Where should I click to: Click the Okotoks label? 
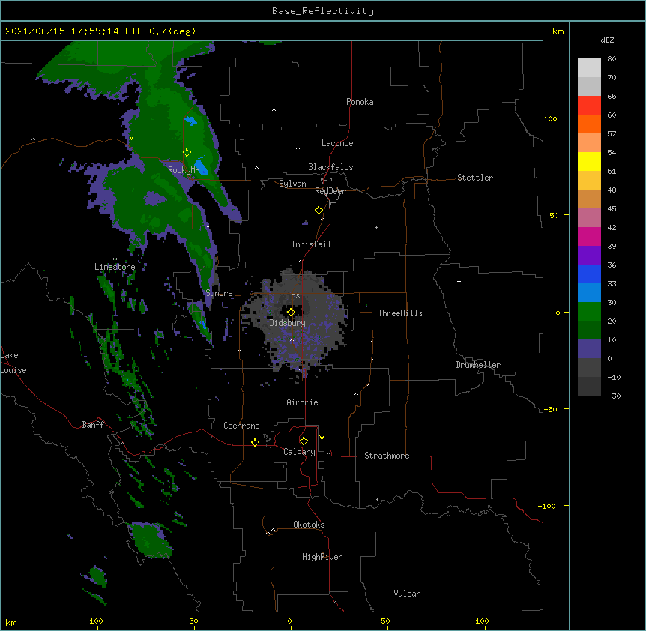309,525
